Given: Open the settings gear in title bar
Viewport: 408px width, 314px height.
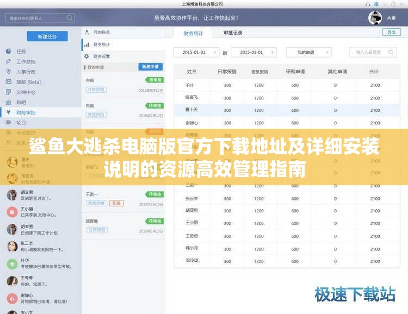Looking at the screenshot, I should [376, 4].
